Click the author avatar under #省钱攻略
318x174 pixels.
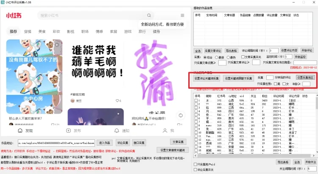[73, 101]
